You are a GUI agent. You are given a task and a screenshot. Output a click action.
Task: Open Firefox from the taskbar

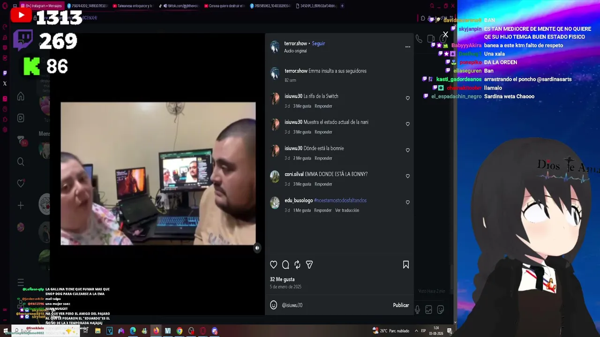(156, 331)
